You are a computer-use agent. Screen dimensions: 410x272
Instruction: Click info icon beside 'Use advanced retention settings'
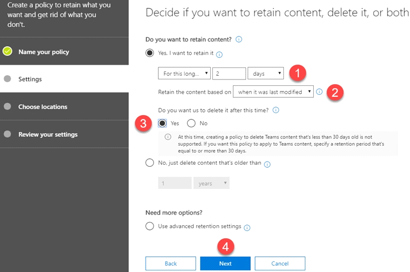pyautogui.click(x=247, y=228)
